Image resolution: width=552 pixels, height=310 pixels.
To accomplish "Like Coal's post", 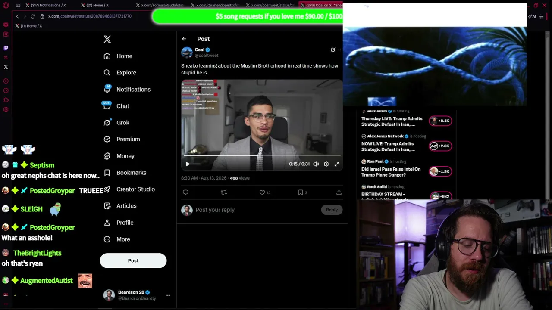I will [262, 192].
